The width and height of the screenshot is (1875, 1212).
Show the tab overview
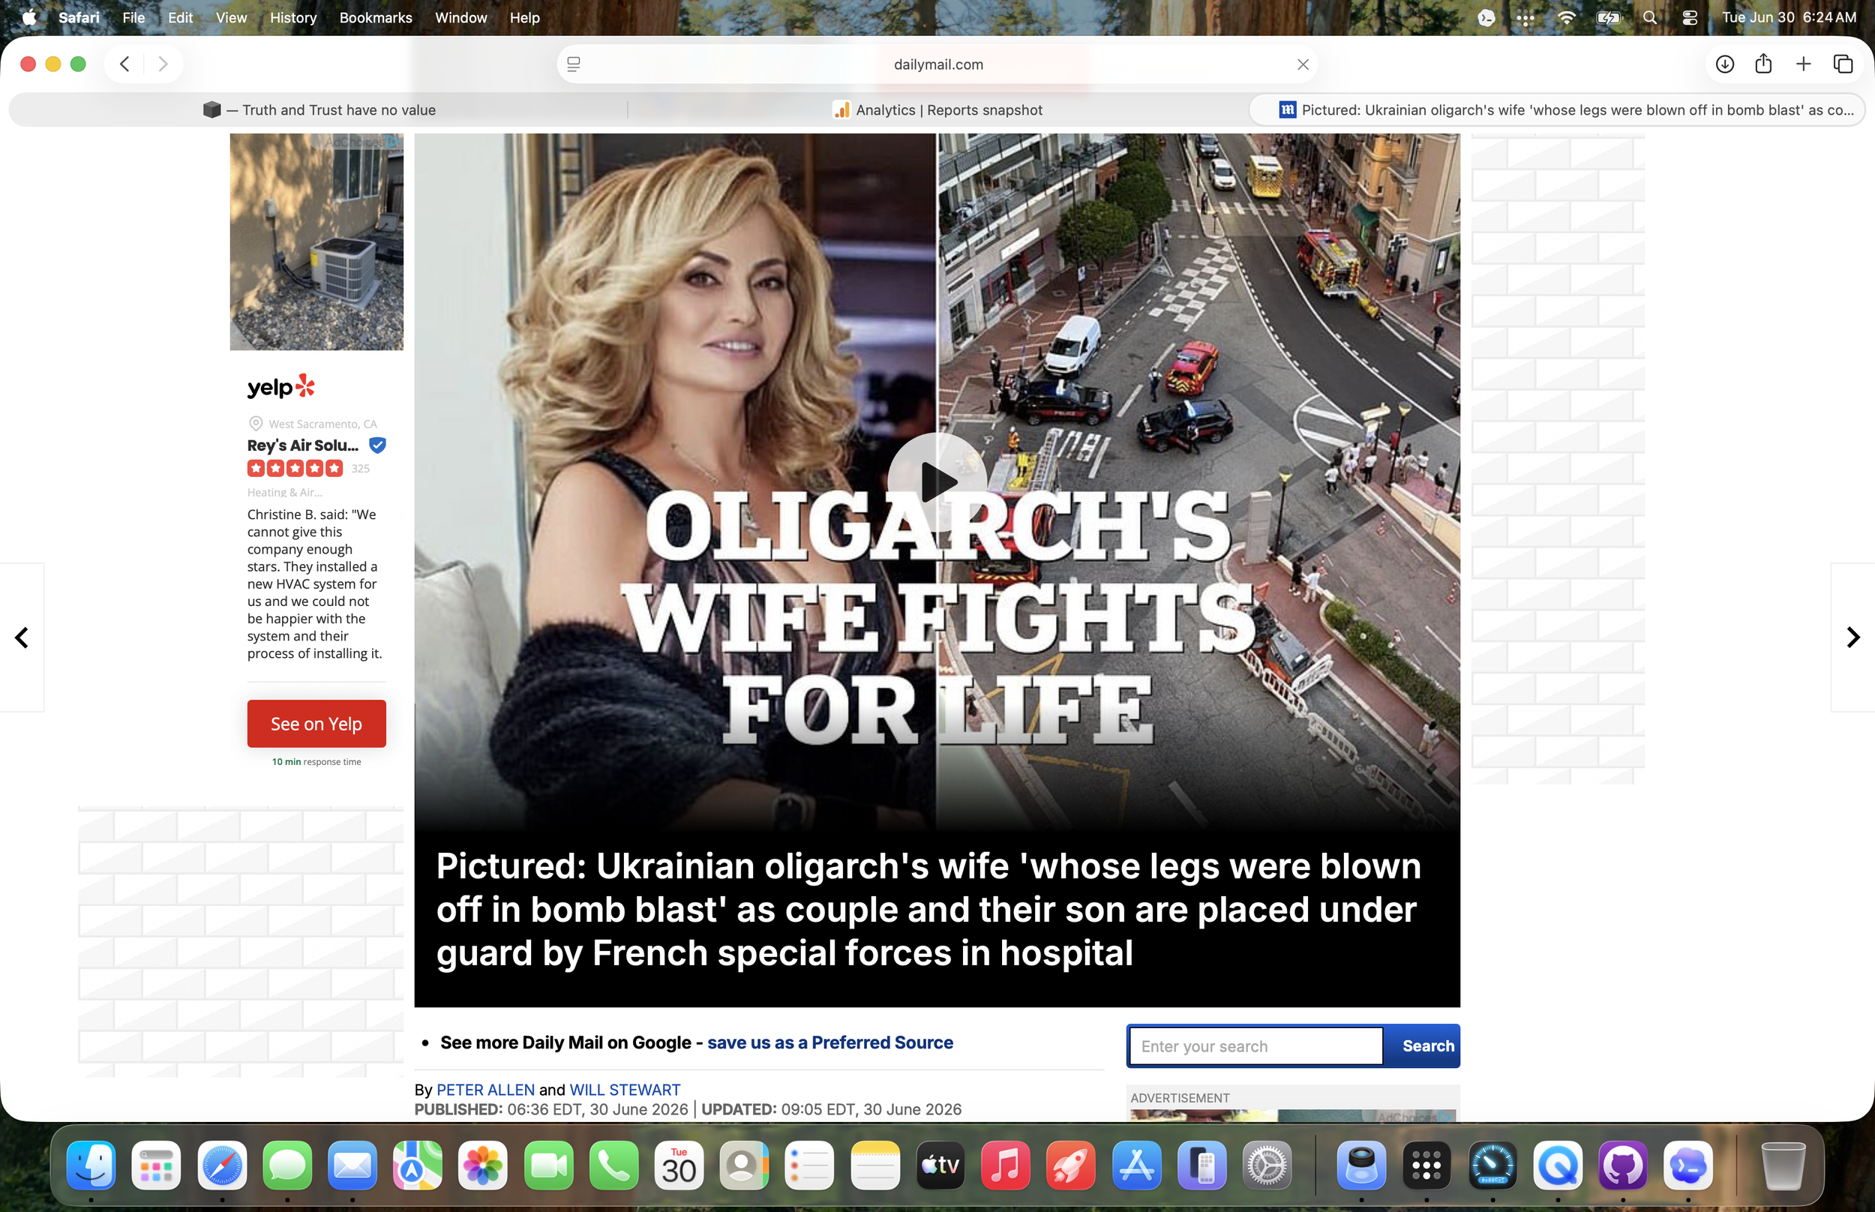tap(1843, 64)
